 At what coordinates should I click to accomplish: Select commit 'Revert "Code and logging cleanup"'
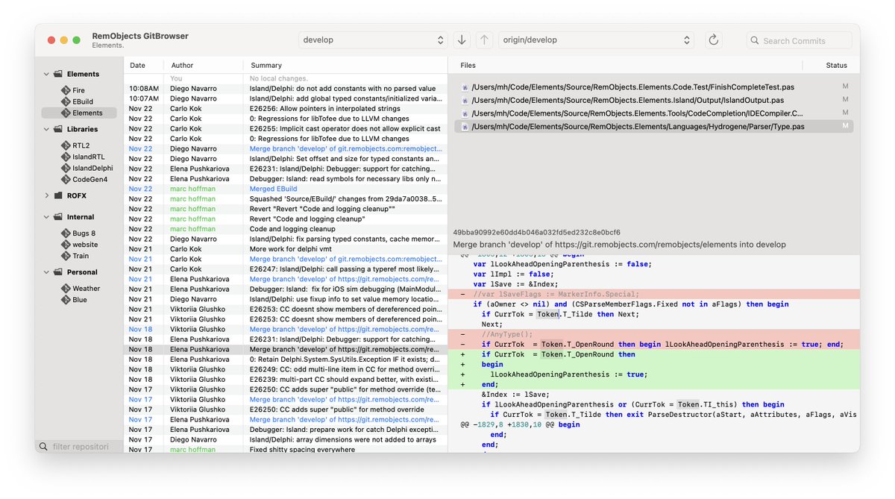pos(286,219)
